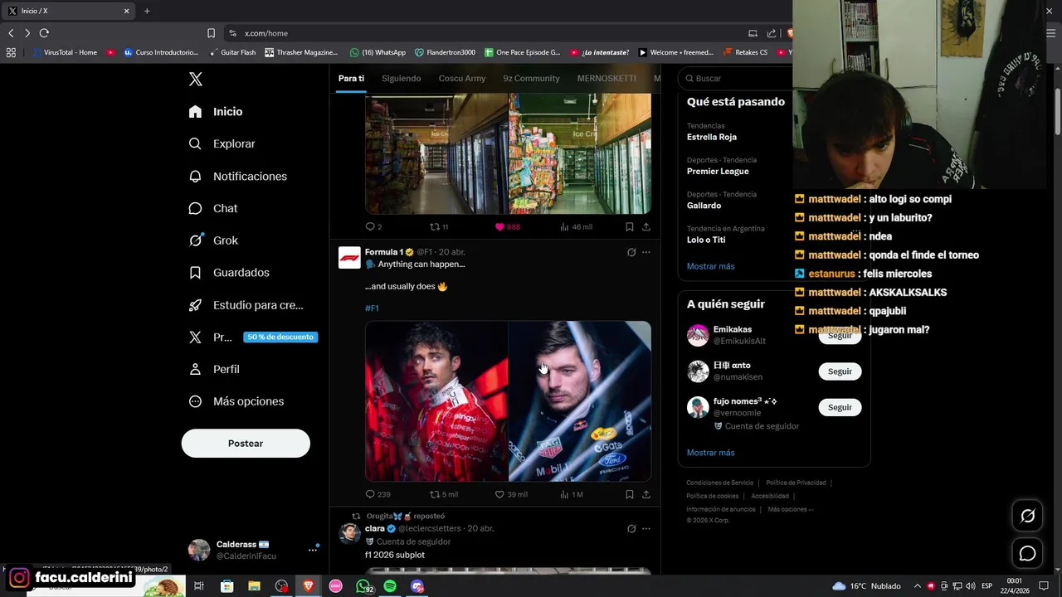Viewport: 1062px width, 597px height.
Task: Reload the page in browser toolbar
Action: [x=44, y=33]
